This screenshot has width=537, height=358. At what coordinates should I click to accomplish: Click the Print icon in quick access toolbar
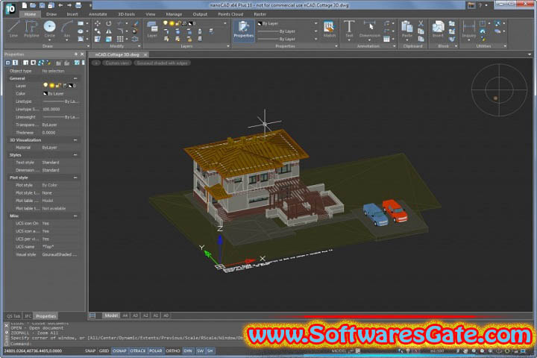point(78,5)
